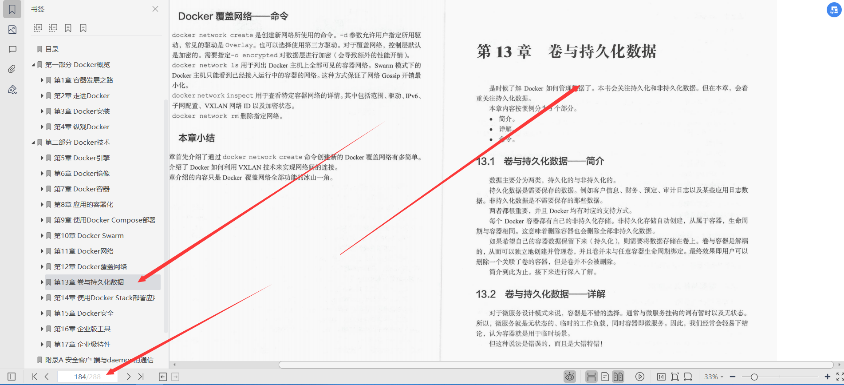844x385 pixels.
Task: Click the page number field 184/288
Action: pyautogui.click(x=87, y=377)
